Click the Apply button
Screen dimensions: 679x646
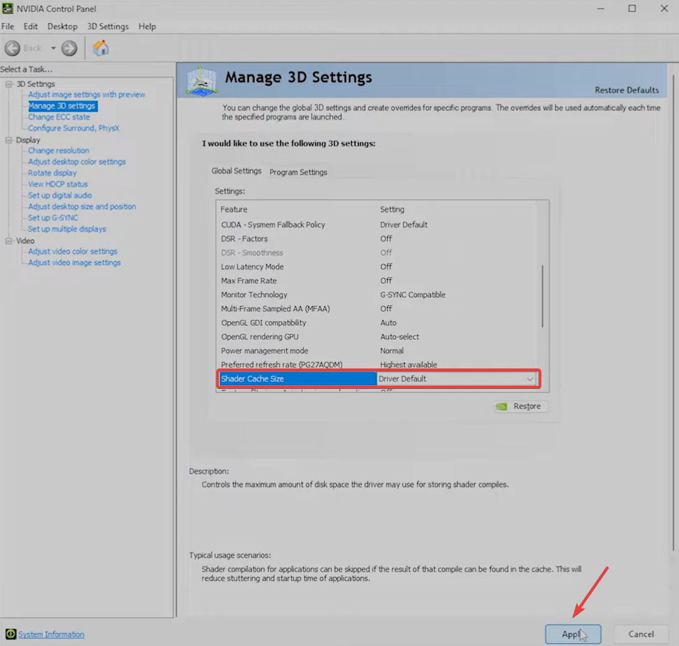572,634
